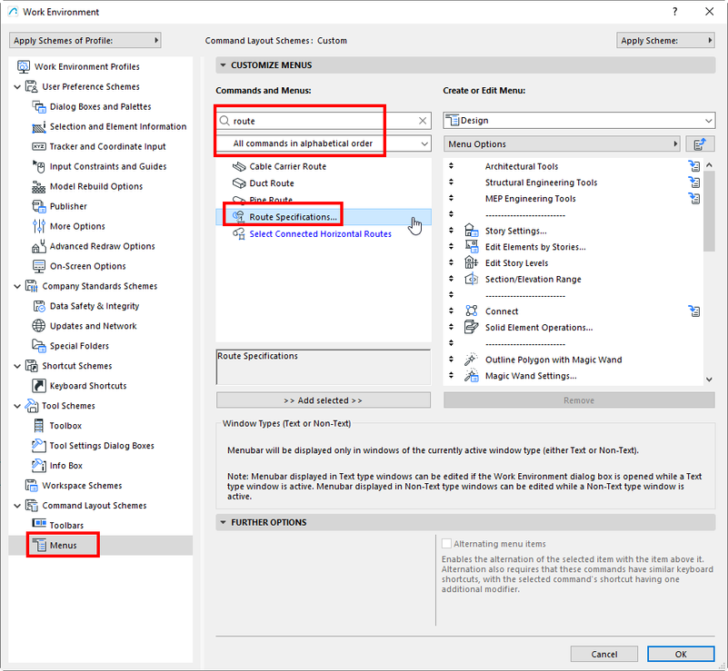Viewport: 728px width, 671px height.
Task: Open Work Environment Profiles icon
Action: (x=24, y=67)
